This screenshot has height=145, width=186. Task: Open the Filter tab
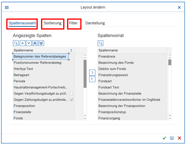click(x=73, y=23)
